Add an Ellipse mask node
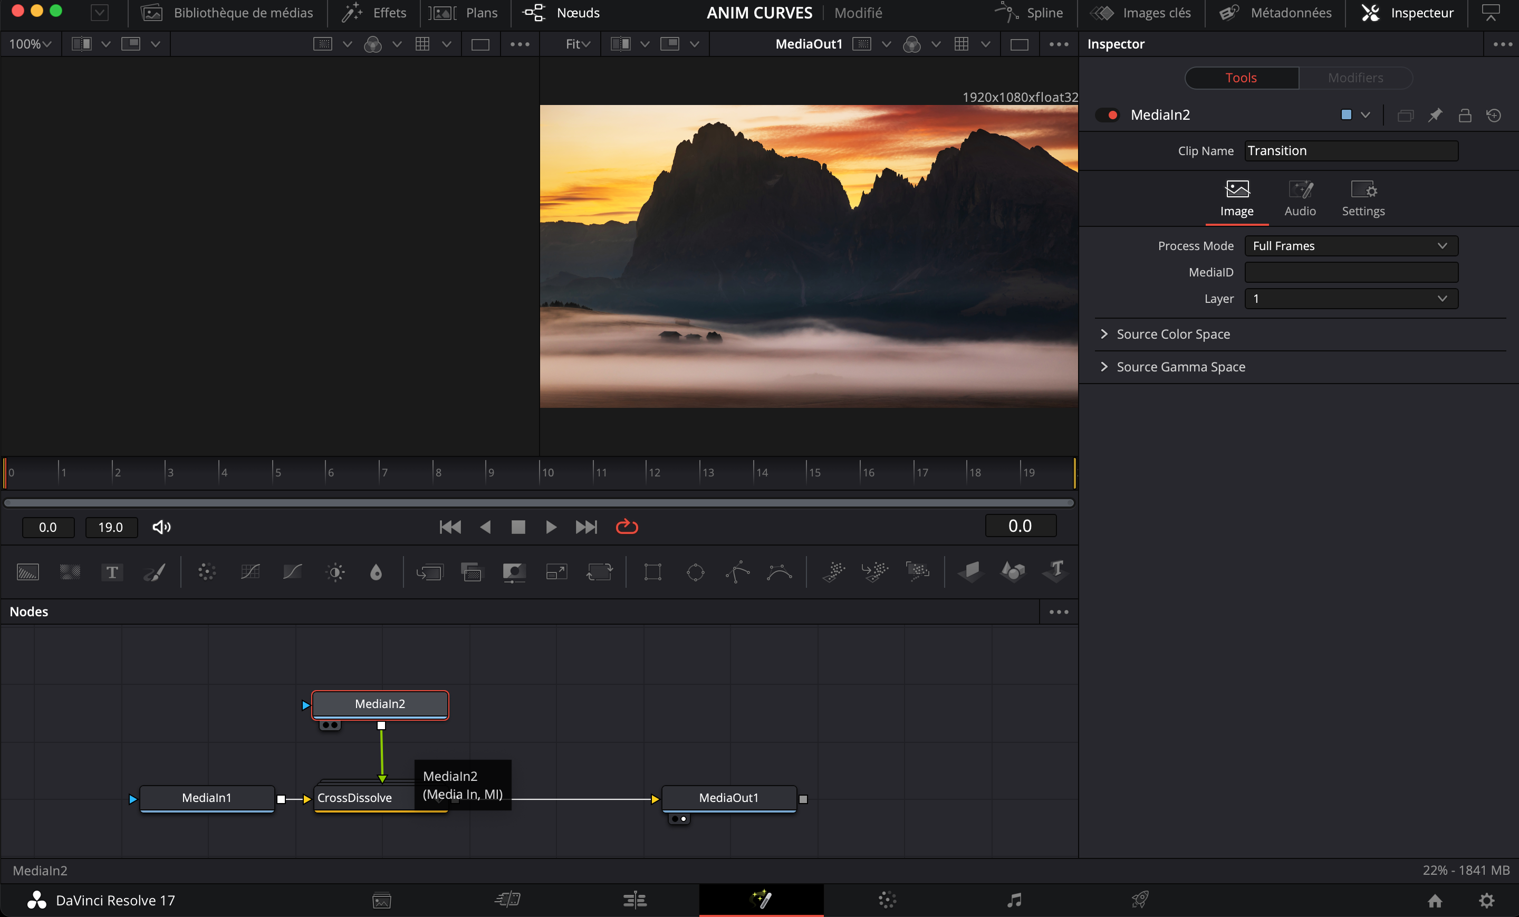This screenshot has width=1519, height=917. 695,572
